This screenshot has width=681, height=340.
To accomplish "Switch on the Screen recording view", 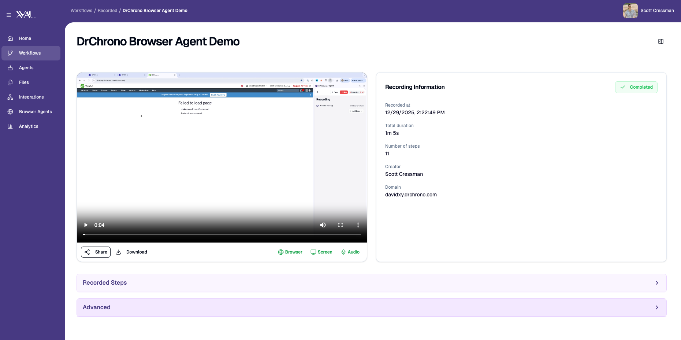I will click(321, 252).
